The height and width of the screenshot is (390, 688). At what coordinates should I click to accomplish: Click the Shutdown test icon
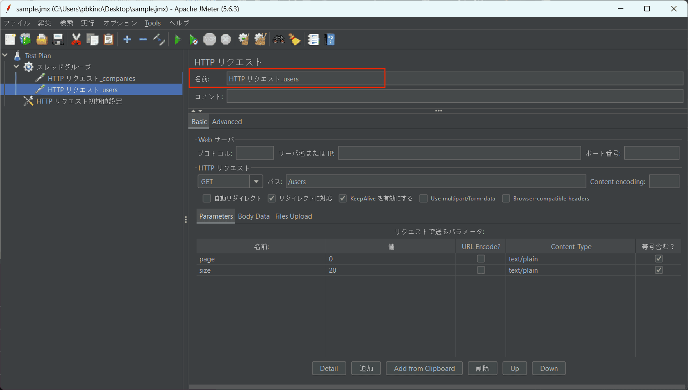[226, 40]
